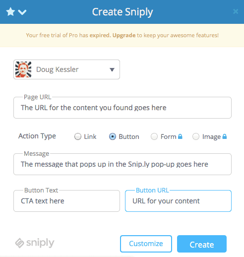Click the lock icon next to Image
Image resolution: width=244 pixels, height=257 pixels.
[x=225, y=136]
